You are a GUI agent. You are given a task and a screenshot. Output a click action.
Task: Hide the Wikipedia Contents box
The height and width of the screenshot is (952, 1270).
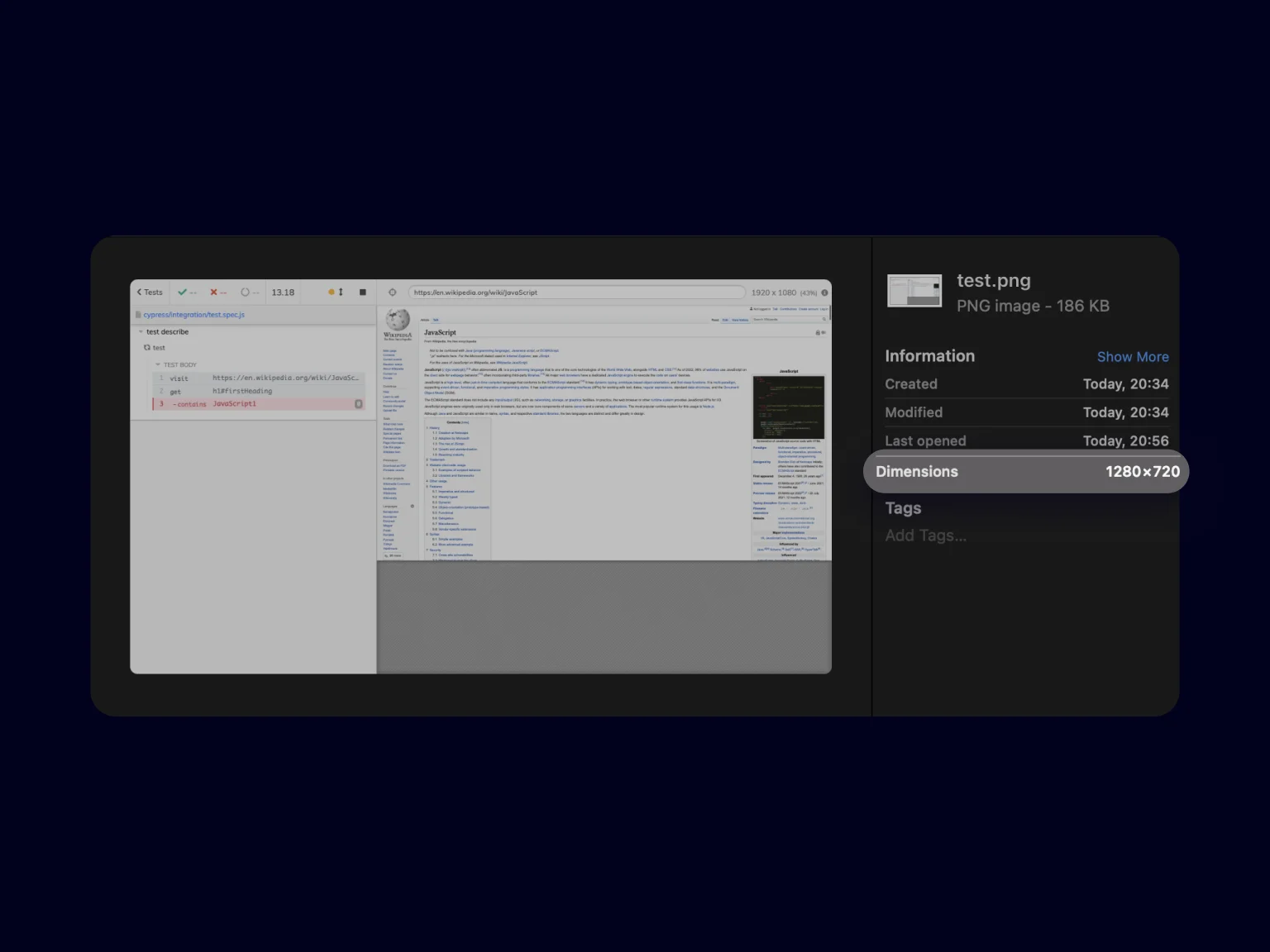click(466, 422)
